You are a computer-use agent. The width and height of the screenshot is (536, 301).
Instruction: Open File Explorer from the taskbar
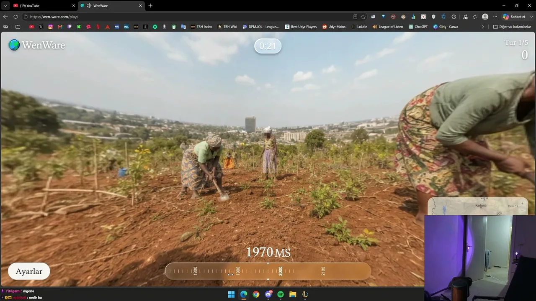coord(293,294)
